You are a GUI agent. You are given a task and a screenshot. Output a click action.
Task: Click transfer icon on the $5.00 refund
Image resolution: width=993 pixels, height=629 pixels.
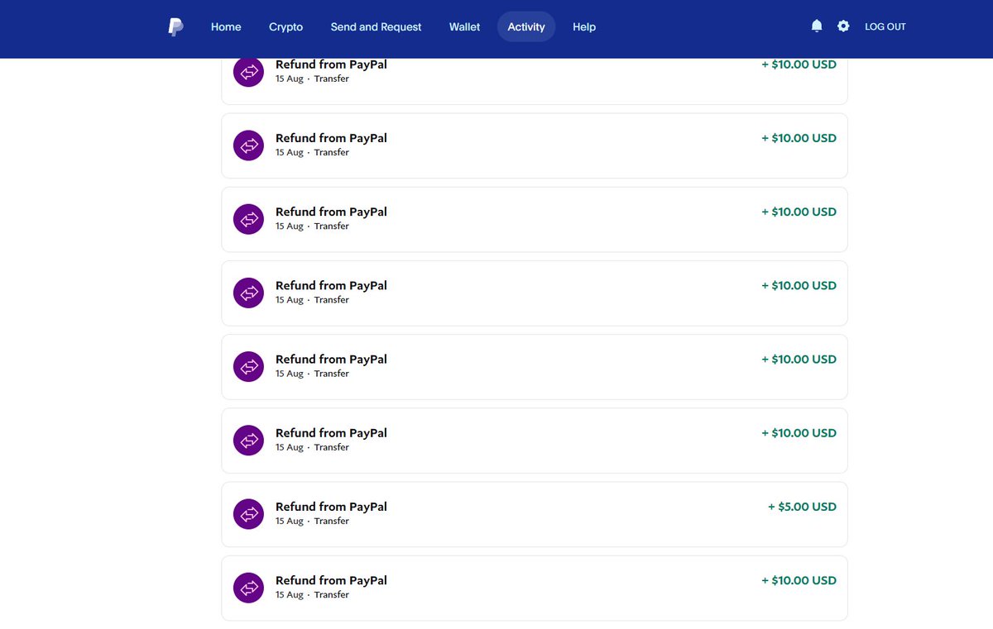(x=248, y=514)
